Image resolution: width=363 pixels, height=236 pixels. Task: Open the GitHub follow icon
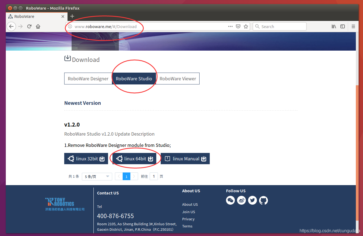(263, 200)
